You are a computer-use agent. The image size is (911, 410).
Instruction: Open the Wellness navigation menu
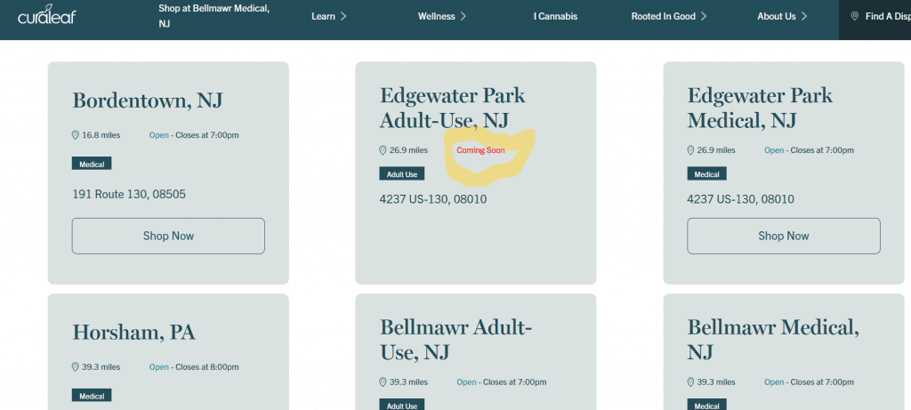(x=436, y=16)
